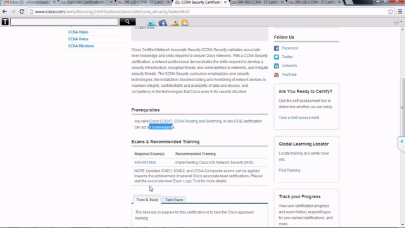The image size is (405, 228).
Task: Click the IINS link in Recommended Training
Action: tap(249, 163)
